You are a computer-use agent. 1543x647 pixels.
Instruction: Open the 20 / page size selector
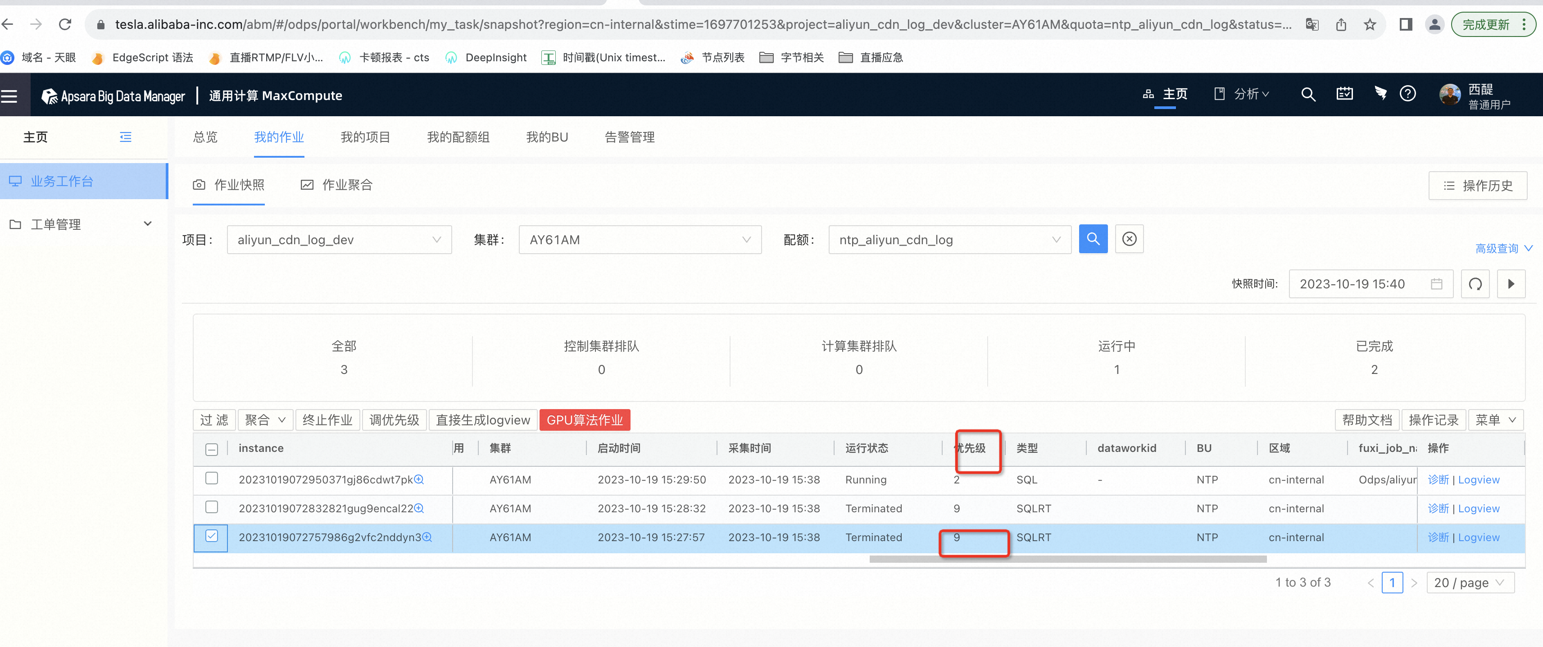[1470, 583]
